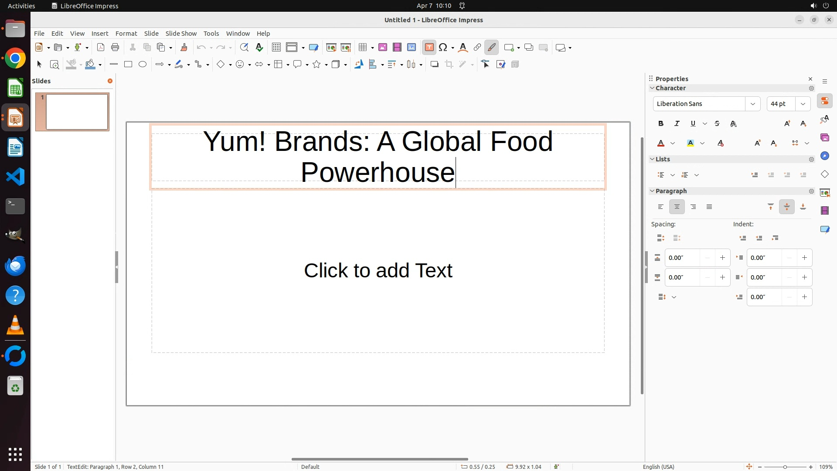Collapse the Lists section
This screenshot has height=471, width=837.
click(x=653, y=159)
